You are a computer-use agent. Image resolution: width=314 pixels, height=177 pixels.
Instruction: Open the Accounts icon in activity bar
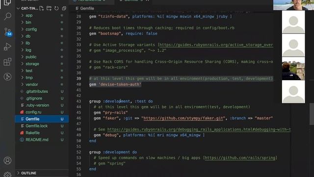[7, 161]
